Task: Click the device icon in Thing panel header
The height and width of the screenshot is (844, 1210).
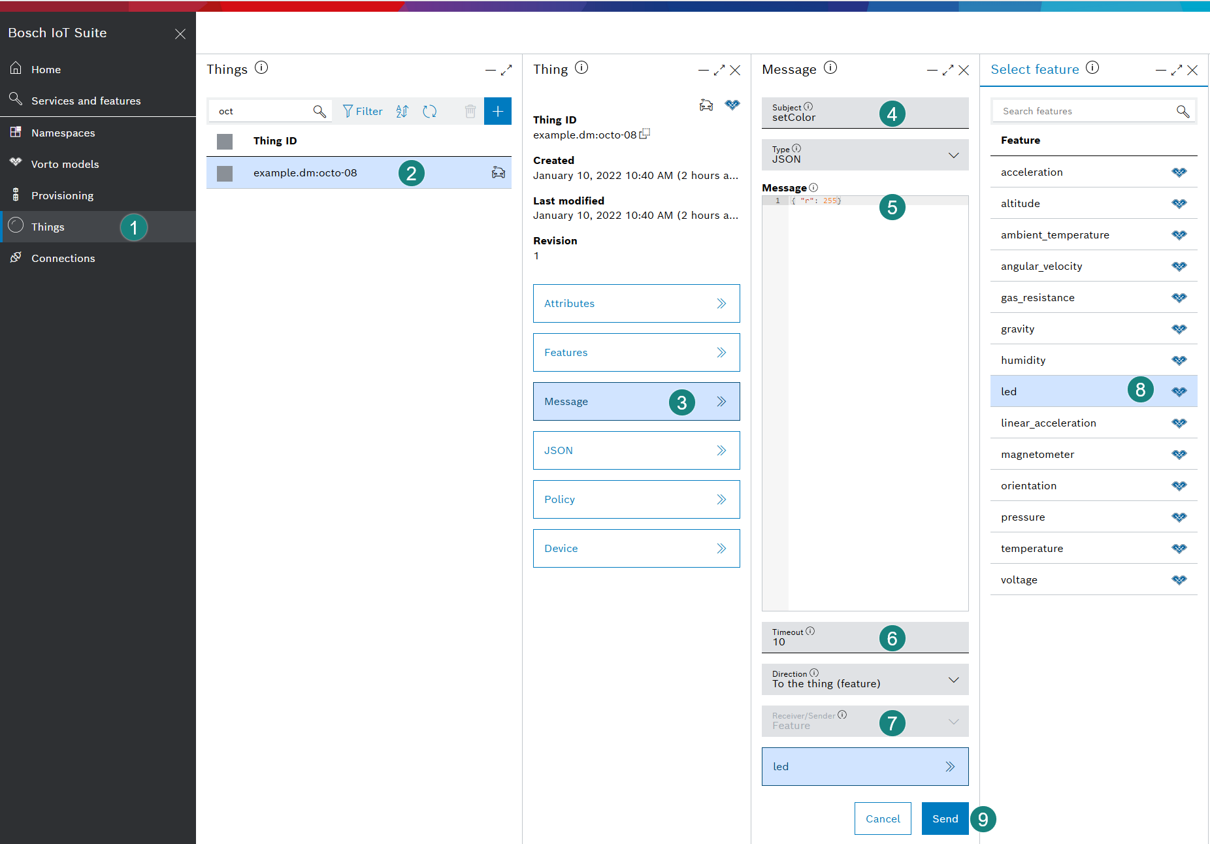Action: click(x=706, y=105)
